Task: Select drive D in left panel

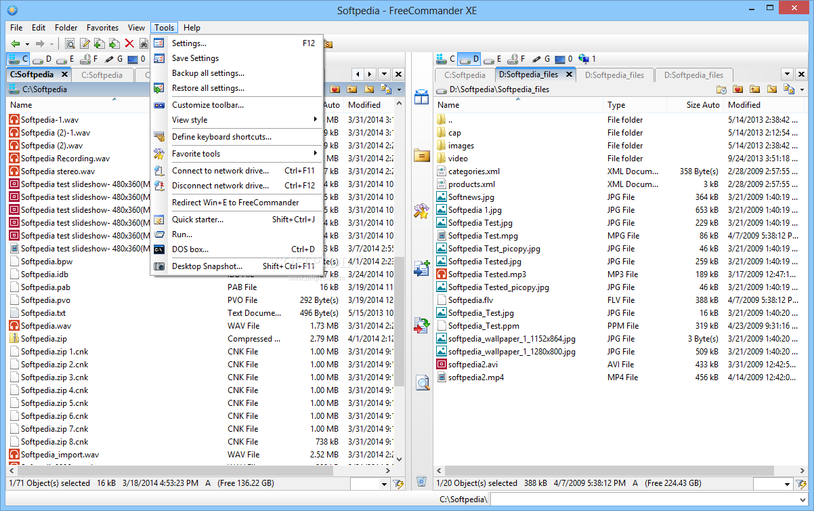Action: (x=42, y=59)
